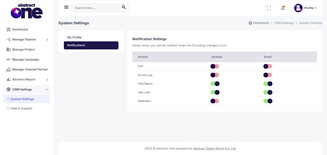The width and height of the screenshot is (327, 155).
Task: Click the New Lead row label
Action: (x=144, y=92)
